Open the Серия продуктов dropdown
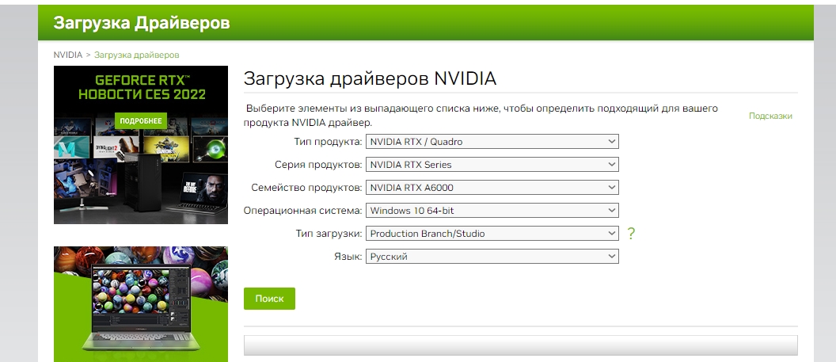The height and width of the screenshot is (362, 836). (492, 165)
